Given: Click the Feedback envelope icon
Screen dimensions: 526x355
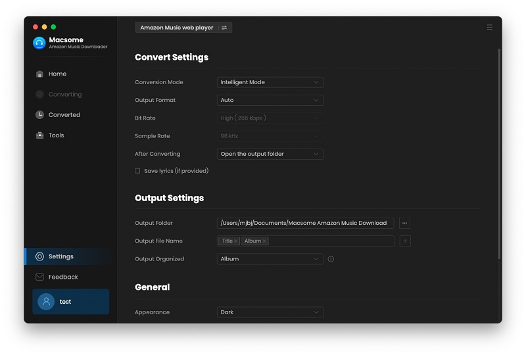Looking at the screenshot, I should pyautogui.click(x=39, y=277).
